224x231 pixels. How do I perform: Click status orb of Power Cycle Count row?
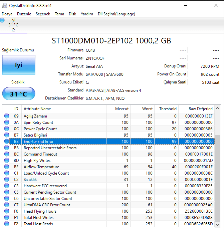click(7, 129)
